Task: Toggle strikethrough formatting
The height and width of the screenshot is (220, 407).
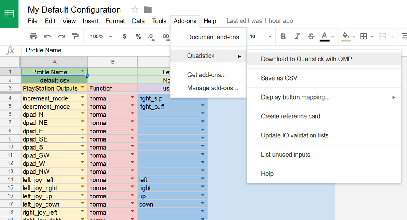Action: pyautogui.click(x=311, y=36)
